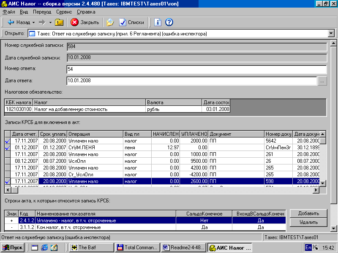The image size is (338, 253).
Task: Open the Назад history dropdown arrow
Action: click(x=33, y=22)
